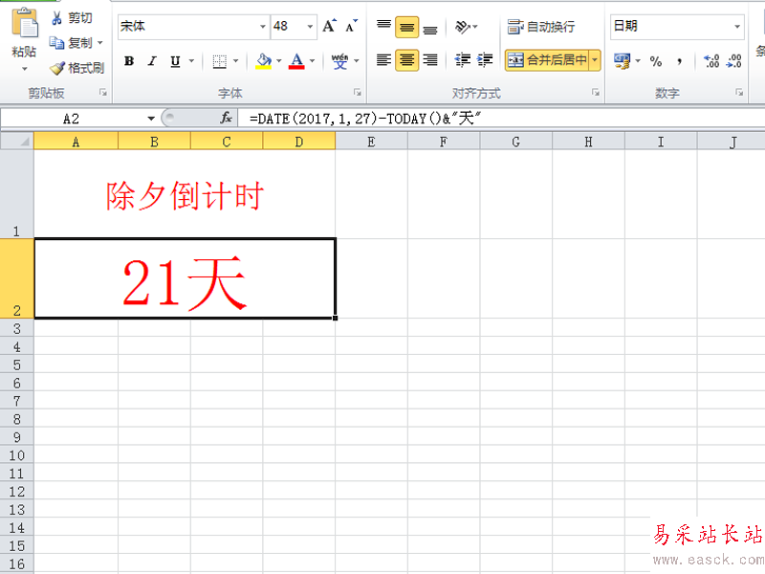Select column H header

pyautogui.click(x=588, y=142)
